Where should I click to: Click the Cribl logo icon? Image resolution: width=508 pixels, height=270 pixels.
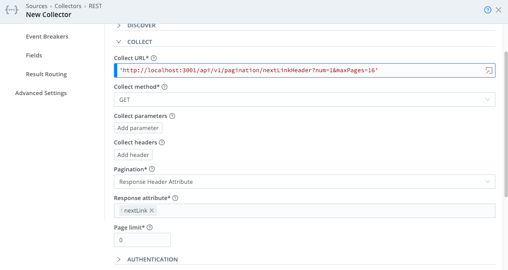point(11,9)
